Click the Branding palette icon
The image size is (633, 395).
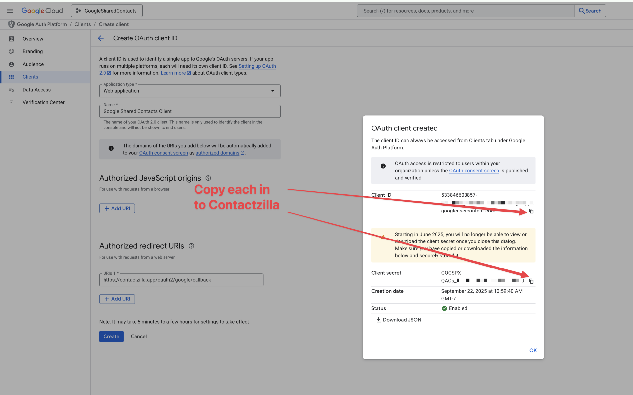11,51
